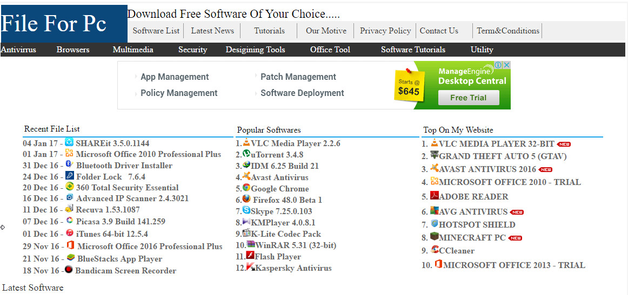Click the App Management ad link
Screen dimensions: 628x295
point(175,77)
